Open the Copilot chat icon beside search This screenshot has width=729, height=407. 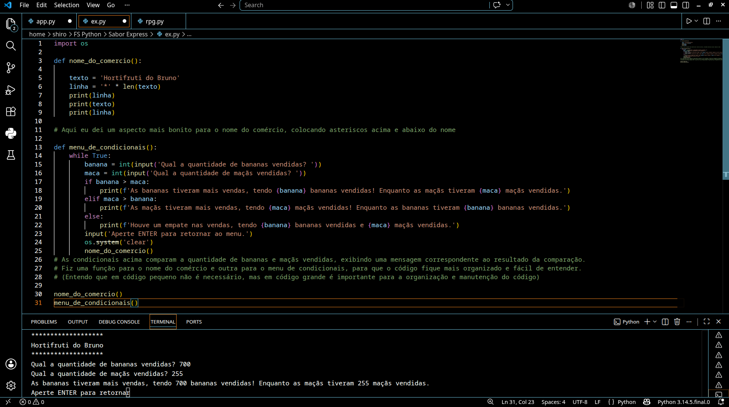coord(497,5)
